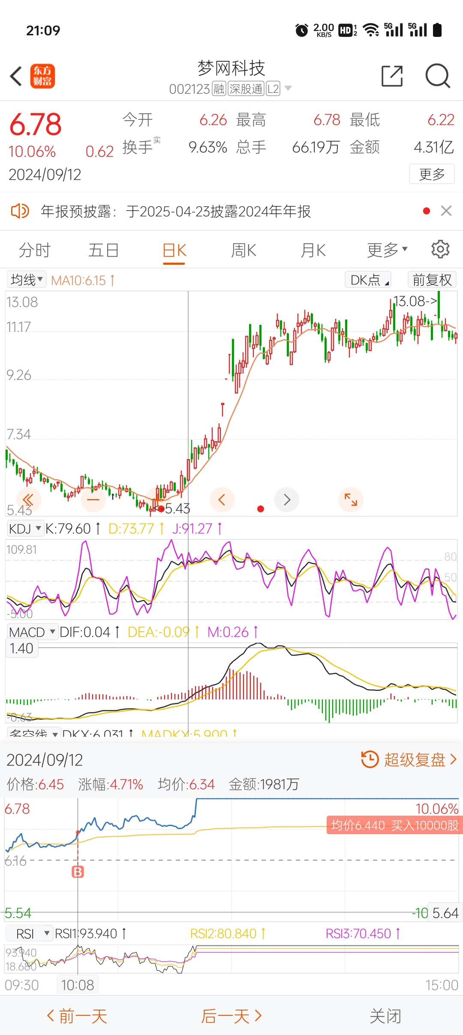The height and width of the screenshot is (1035, 463).
Task: Tap the 梦网科技 stock title
Action: [x=231, y=68]
